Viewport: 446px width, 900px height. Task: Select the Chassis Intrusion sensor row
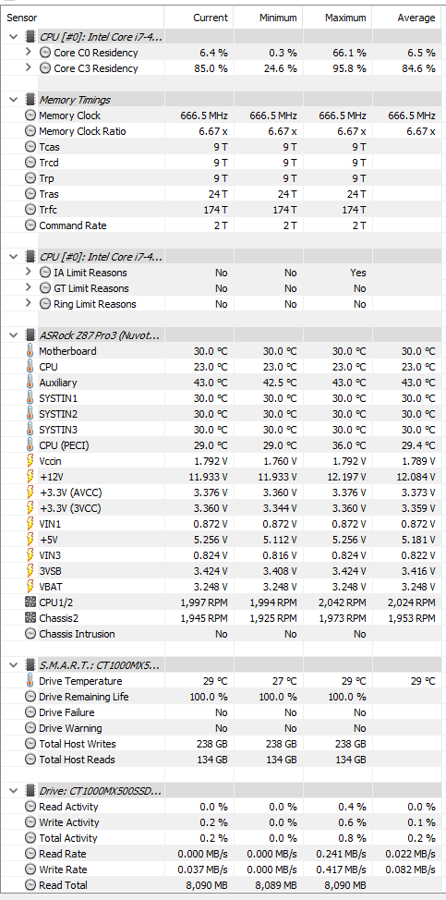(x=223, y=634)
